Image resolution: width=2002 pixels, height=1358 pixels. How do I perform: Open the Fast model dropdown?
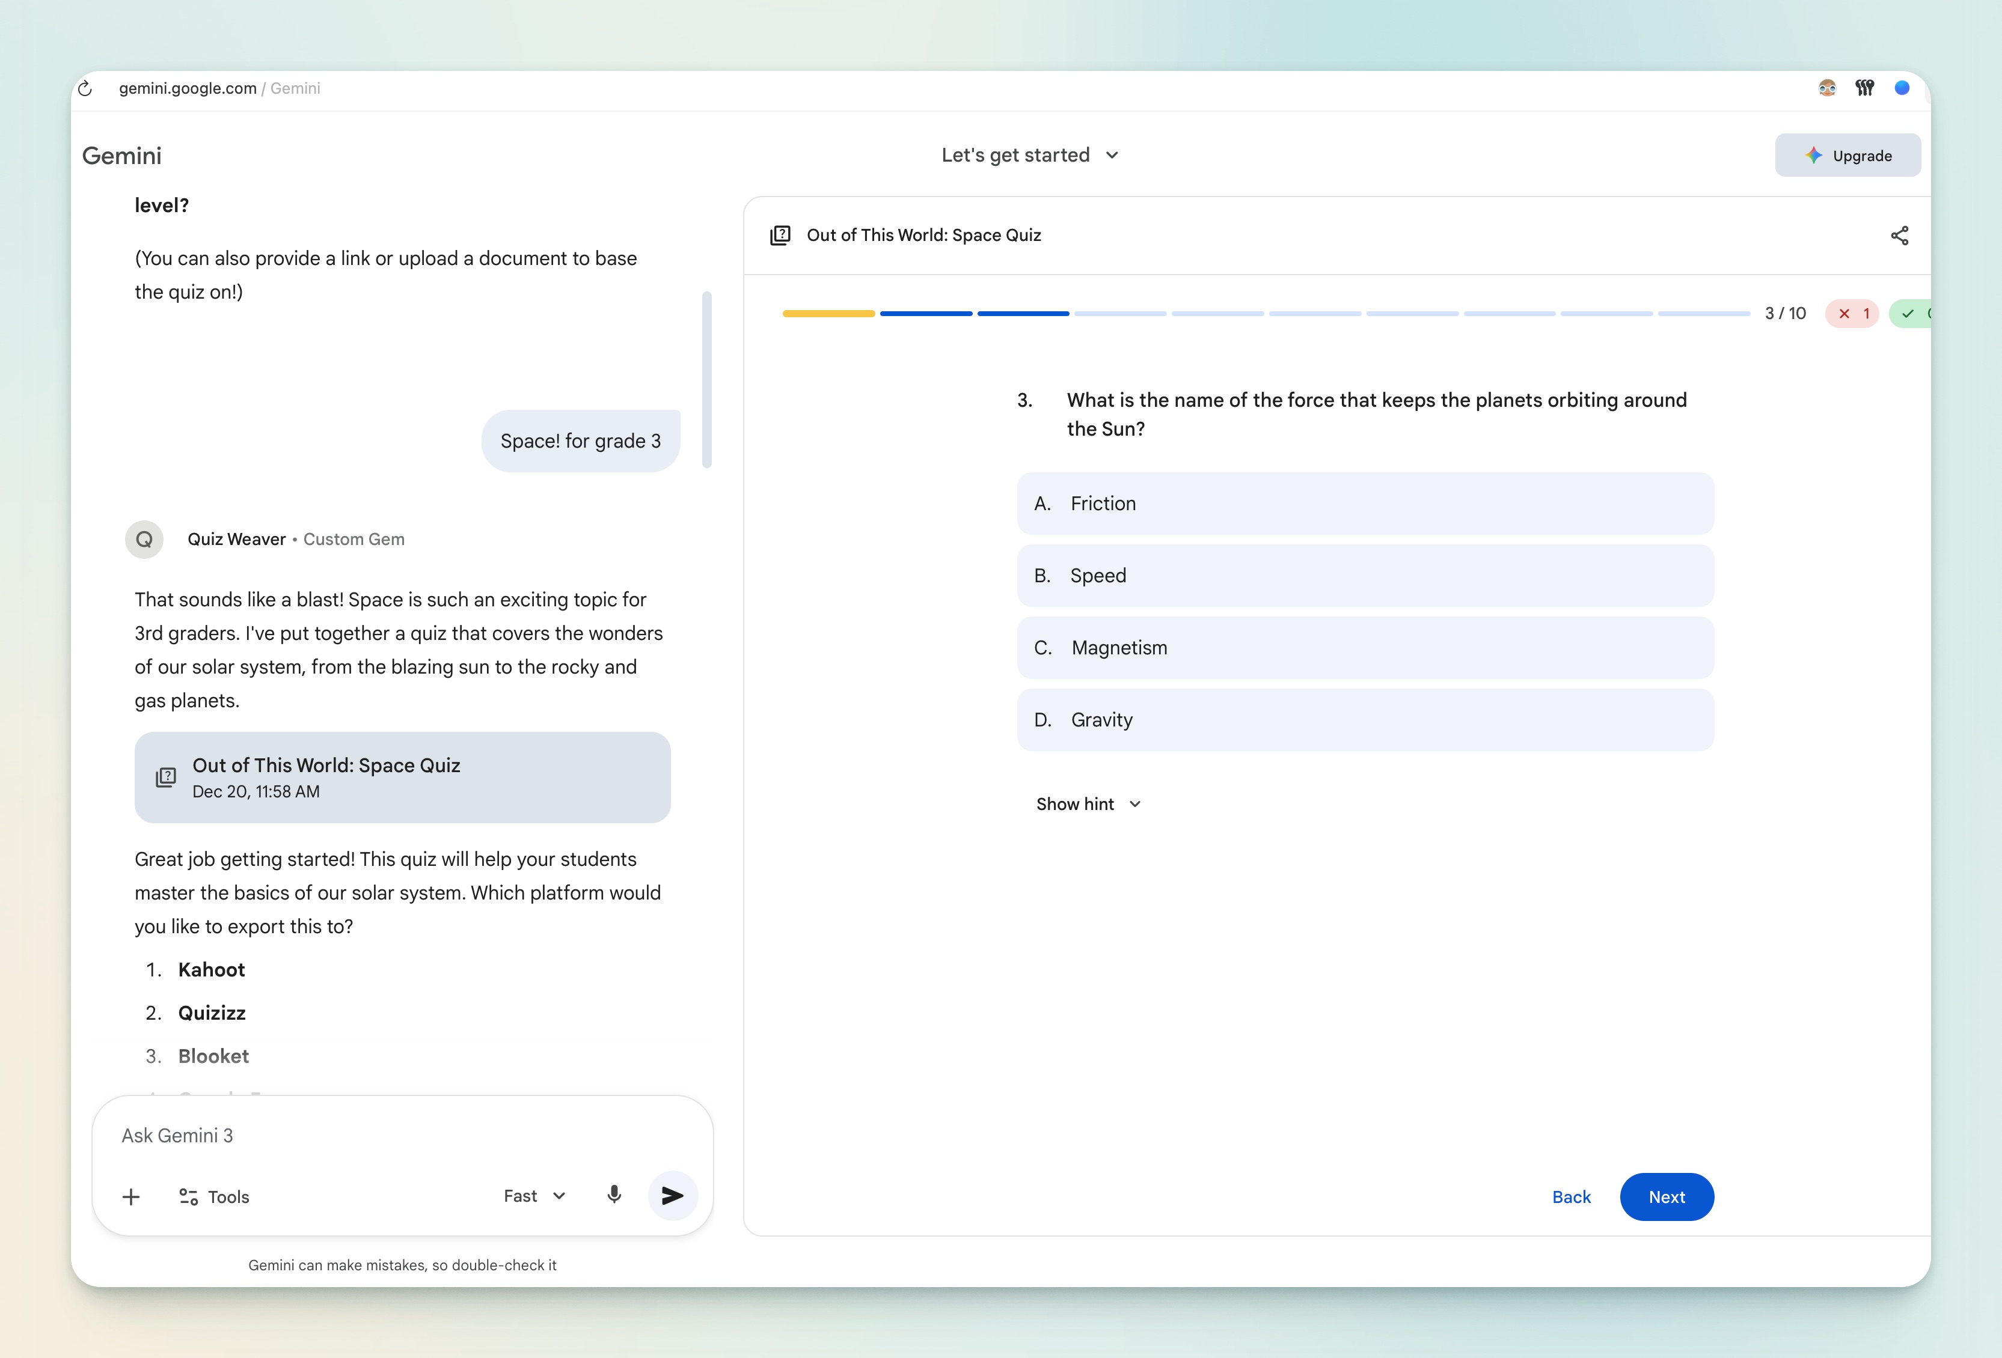click(x=534, y=1195)
